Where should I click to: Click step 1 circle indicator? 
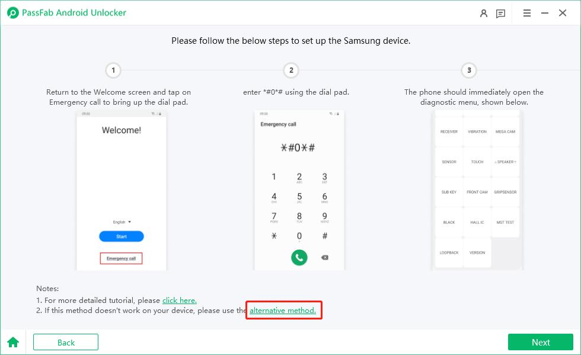click(x=113, y=70)
